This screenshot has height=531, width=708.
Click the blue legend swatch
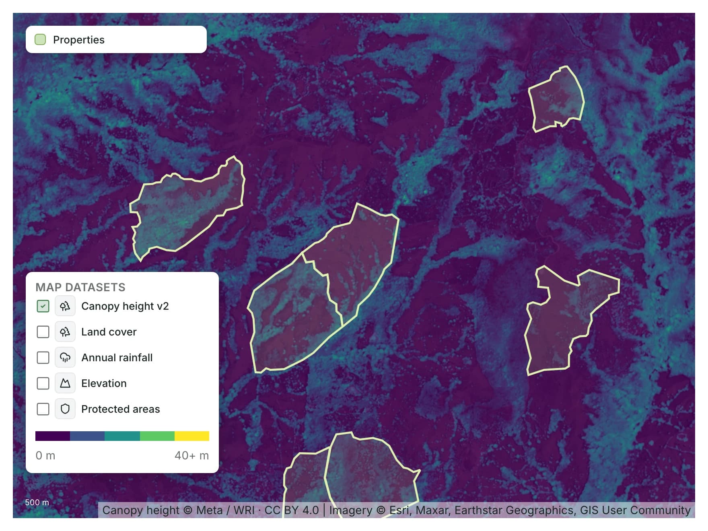point(87,436)
